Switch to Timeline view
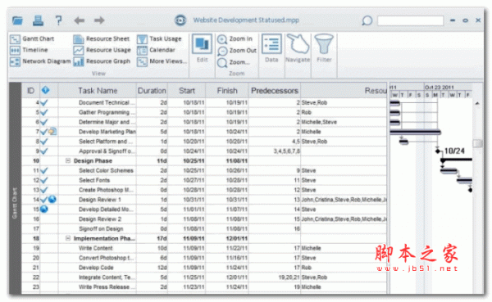 (x=30, y=50)
